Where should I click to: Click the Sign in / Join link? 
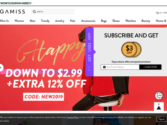point(161,12)
